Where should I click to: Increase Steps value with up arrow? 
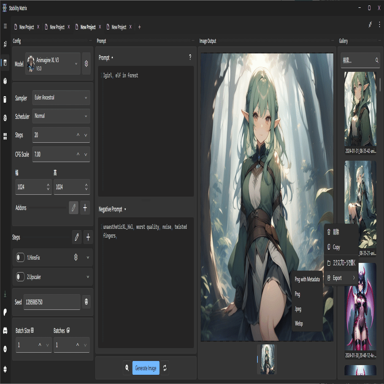pos(78,135)
